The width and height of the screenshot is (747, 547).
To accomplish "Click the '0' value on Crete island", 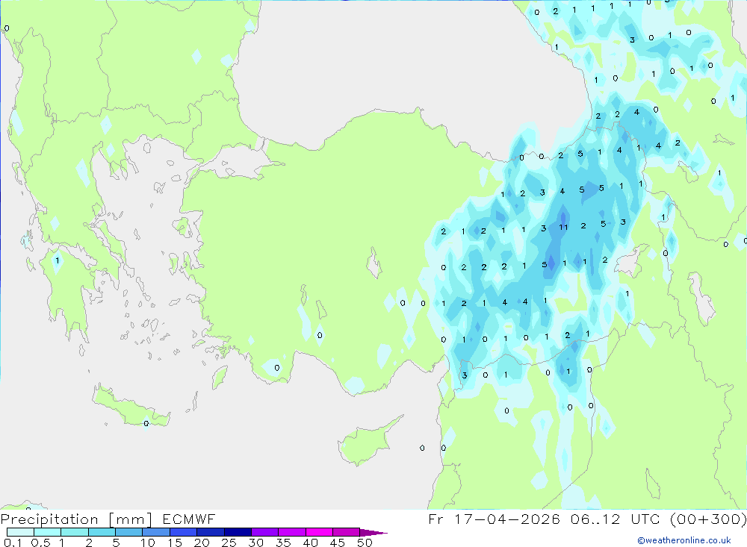I will click(146, 423).
